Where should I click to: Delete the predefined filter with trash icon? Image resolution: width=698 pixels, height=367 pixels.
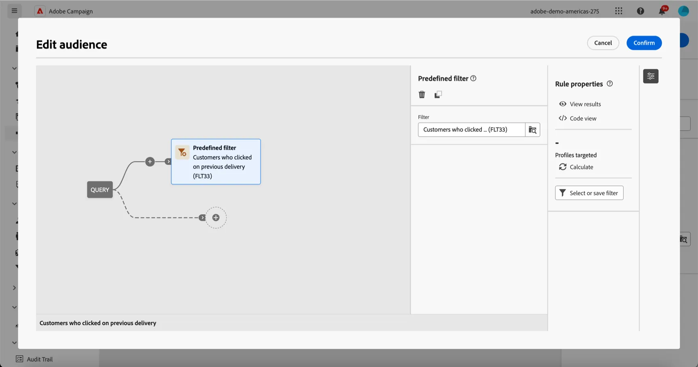(422, 94)
